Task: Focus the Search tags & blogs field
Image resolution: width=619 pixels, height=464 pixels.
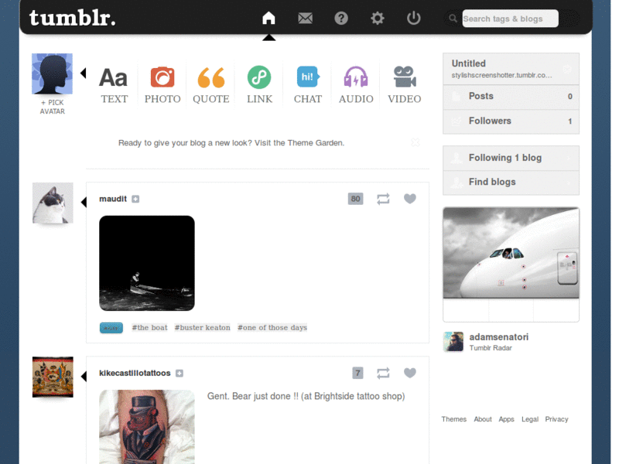Action: point(510,19)
